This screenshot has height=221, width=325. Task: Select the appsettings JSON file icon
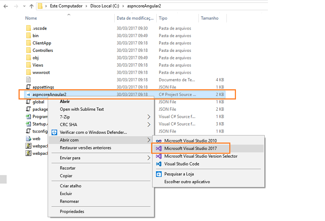point(28,87)
